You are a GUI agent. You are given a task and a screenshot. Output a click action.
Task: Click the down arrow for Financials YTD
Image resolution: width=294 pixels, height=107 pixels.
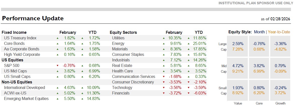(x=189, y=93)
